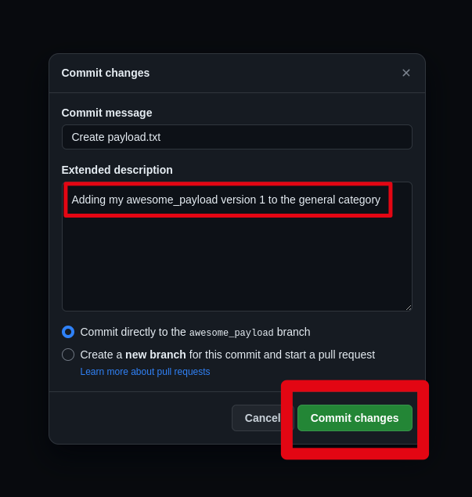The image size is (472, 497).
Task: Select the commit directly radio button
Action: point(68,332)
